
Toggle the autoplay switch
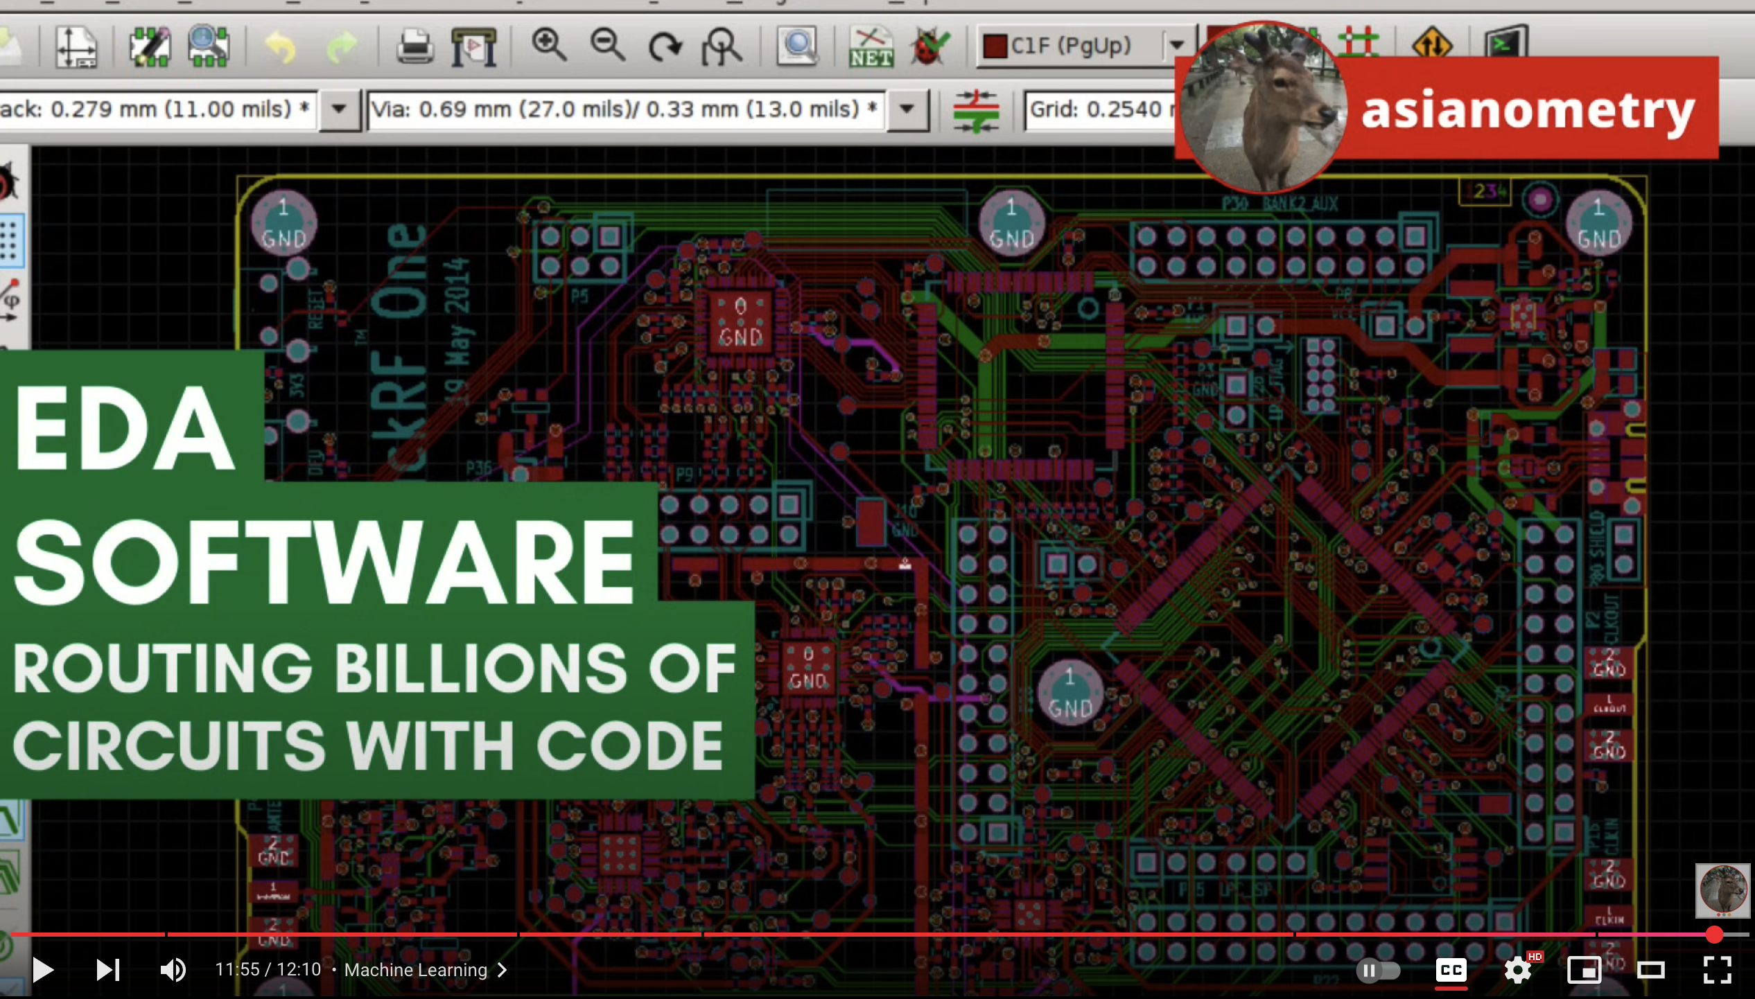(x=1377, y=971)
